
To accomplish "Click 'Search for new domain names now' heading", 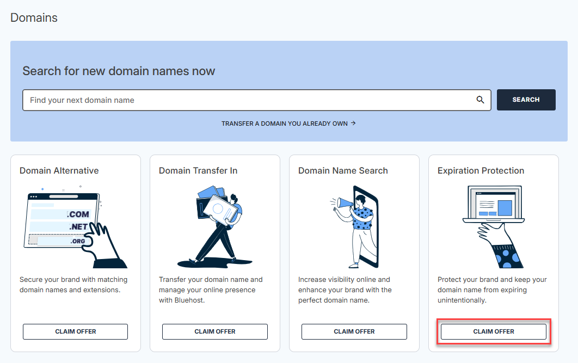I will [119, 71].
